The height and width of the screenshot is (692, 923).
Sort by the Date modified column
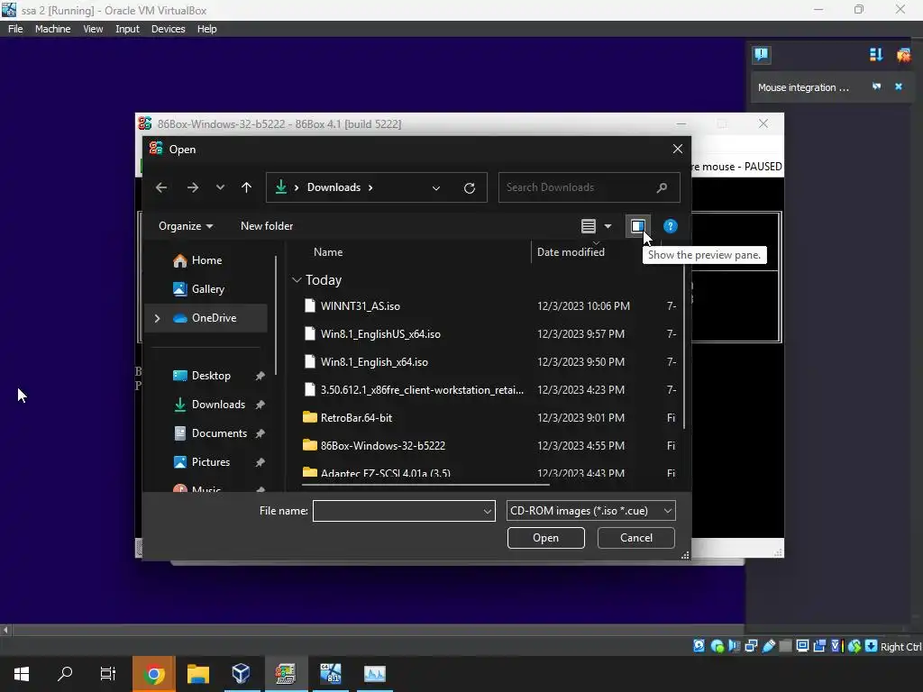pos(571,252)
